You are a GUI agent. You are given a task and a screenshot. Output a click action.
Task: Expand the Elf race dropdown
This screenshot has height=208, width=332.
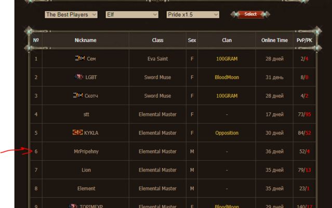(132, 15)
